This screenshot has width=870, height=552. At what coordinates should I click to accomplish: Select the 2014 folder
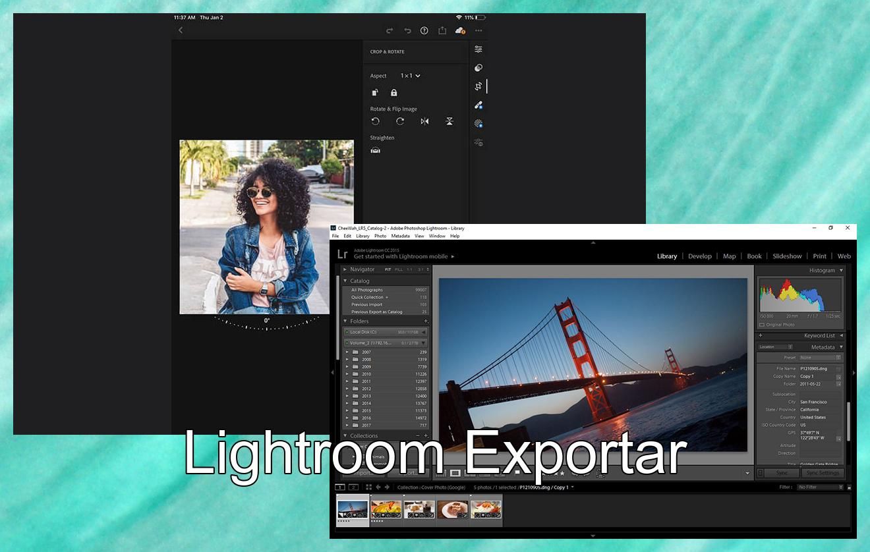coord(386,403)
